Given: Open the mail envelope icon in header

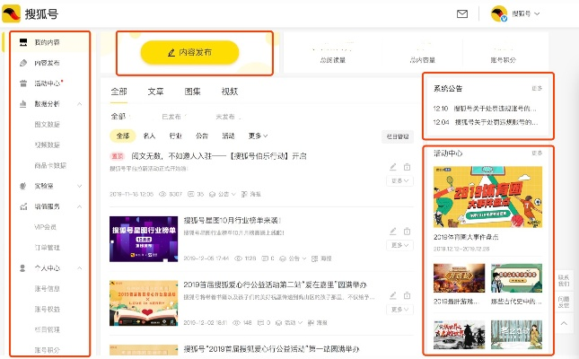Looking at the screenshot, I should [x=462, y=13].
